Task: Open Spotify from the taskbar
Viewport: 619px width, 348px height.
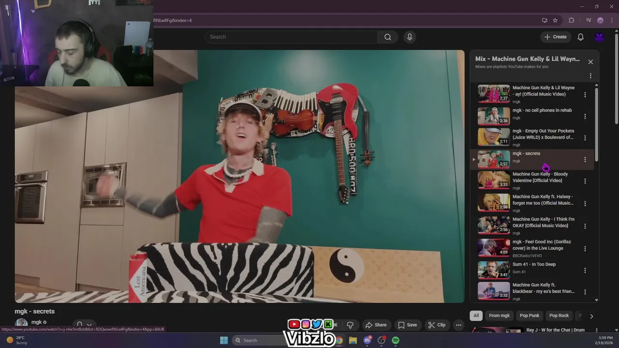Action: 396,340
